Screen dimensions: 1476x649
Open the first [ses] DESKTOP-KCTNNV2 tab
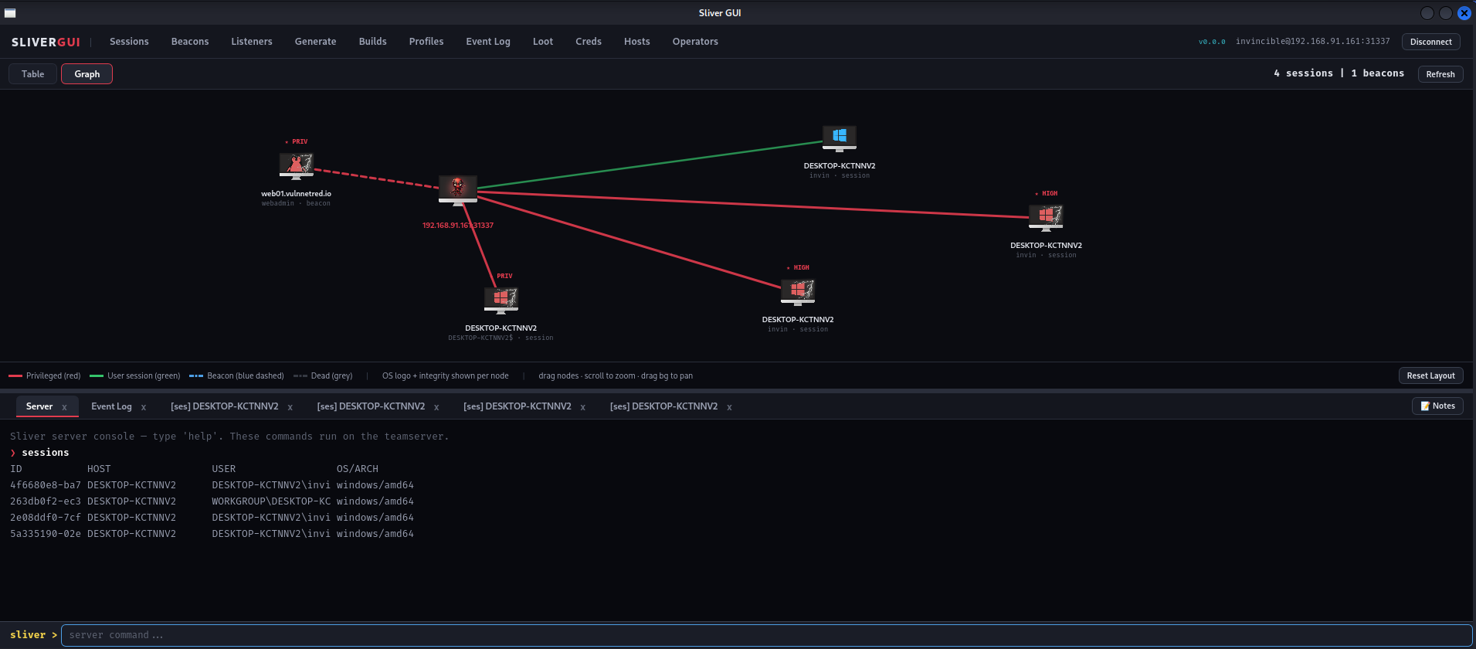tap(225, 406)
